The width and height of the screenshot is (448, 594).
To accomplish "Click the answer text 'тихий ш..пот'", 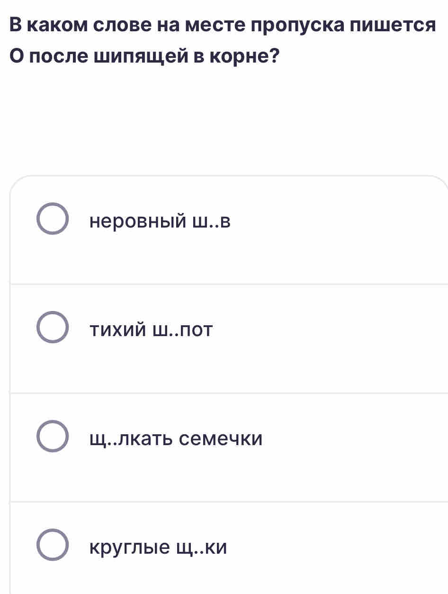I will pos(152,329).
